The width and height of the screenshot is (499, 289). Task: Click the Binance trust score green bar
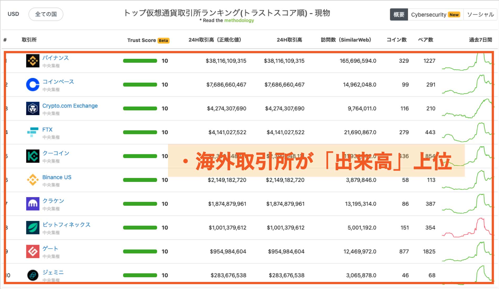[x=140, y=61]
